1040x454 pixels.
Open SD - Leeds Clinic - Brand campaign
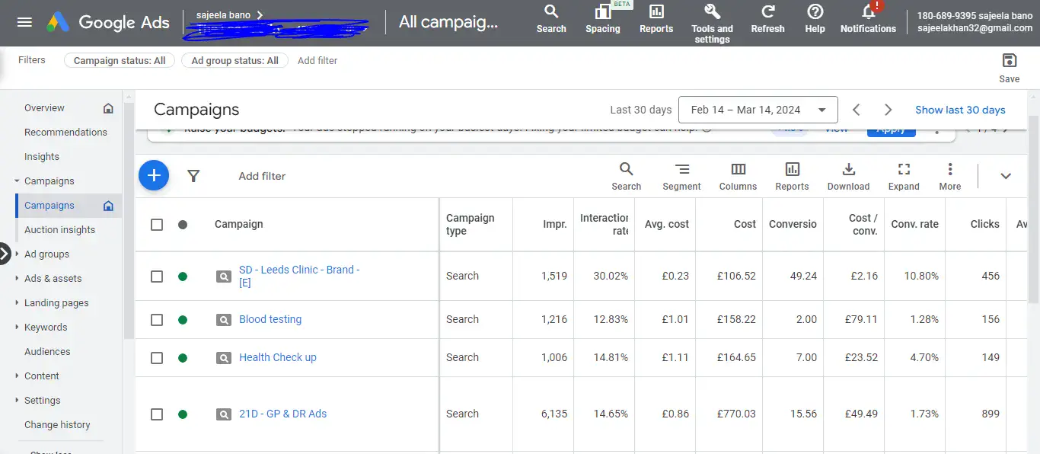(x=299, y=276)
